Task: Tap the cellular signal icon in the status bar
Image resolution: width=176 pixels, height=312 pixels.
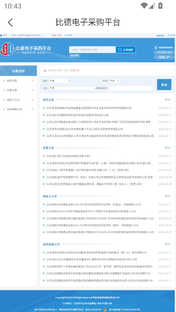Action: coord(152,6)
